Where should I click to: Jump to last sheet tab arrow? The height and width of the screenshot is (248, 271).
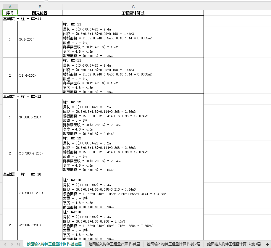pos(18,244)
